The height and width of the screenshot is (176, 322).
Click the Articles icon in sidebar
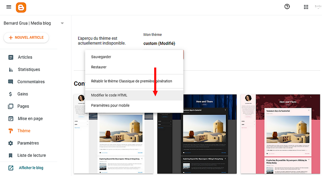pos(11,57)
